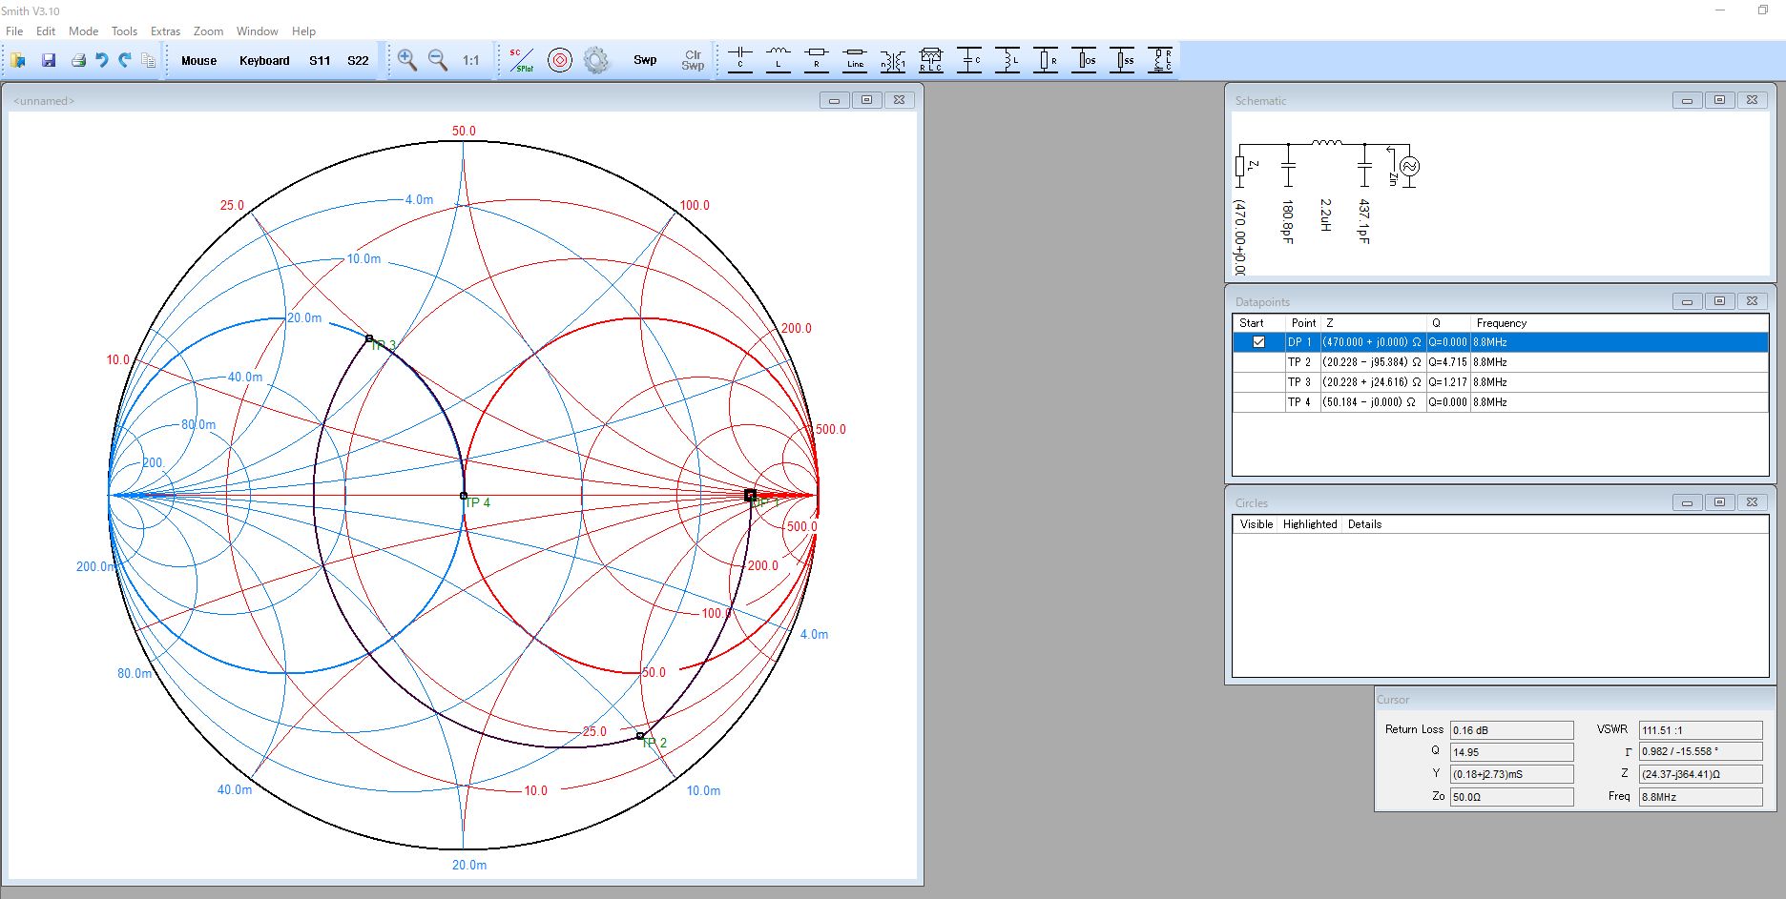Click the Freq field showing 8.8MHz
This screenshot has height=899, width=1786.
coord(1700,797)
